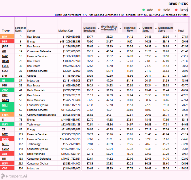The image size is (191, 180).
Task: Click the BEAR PICKS title
Action: 178,4
